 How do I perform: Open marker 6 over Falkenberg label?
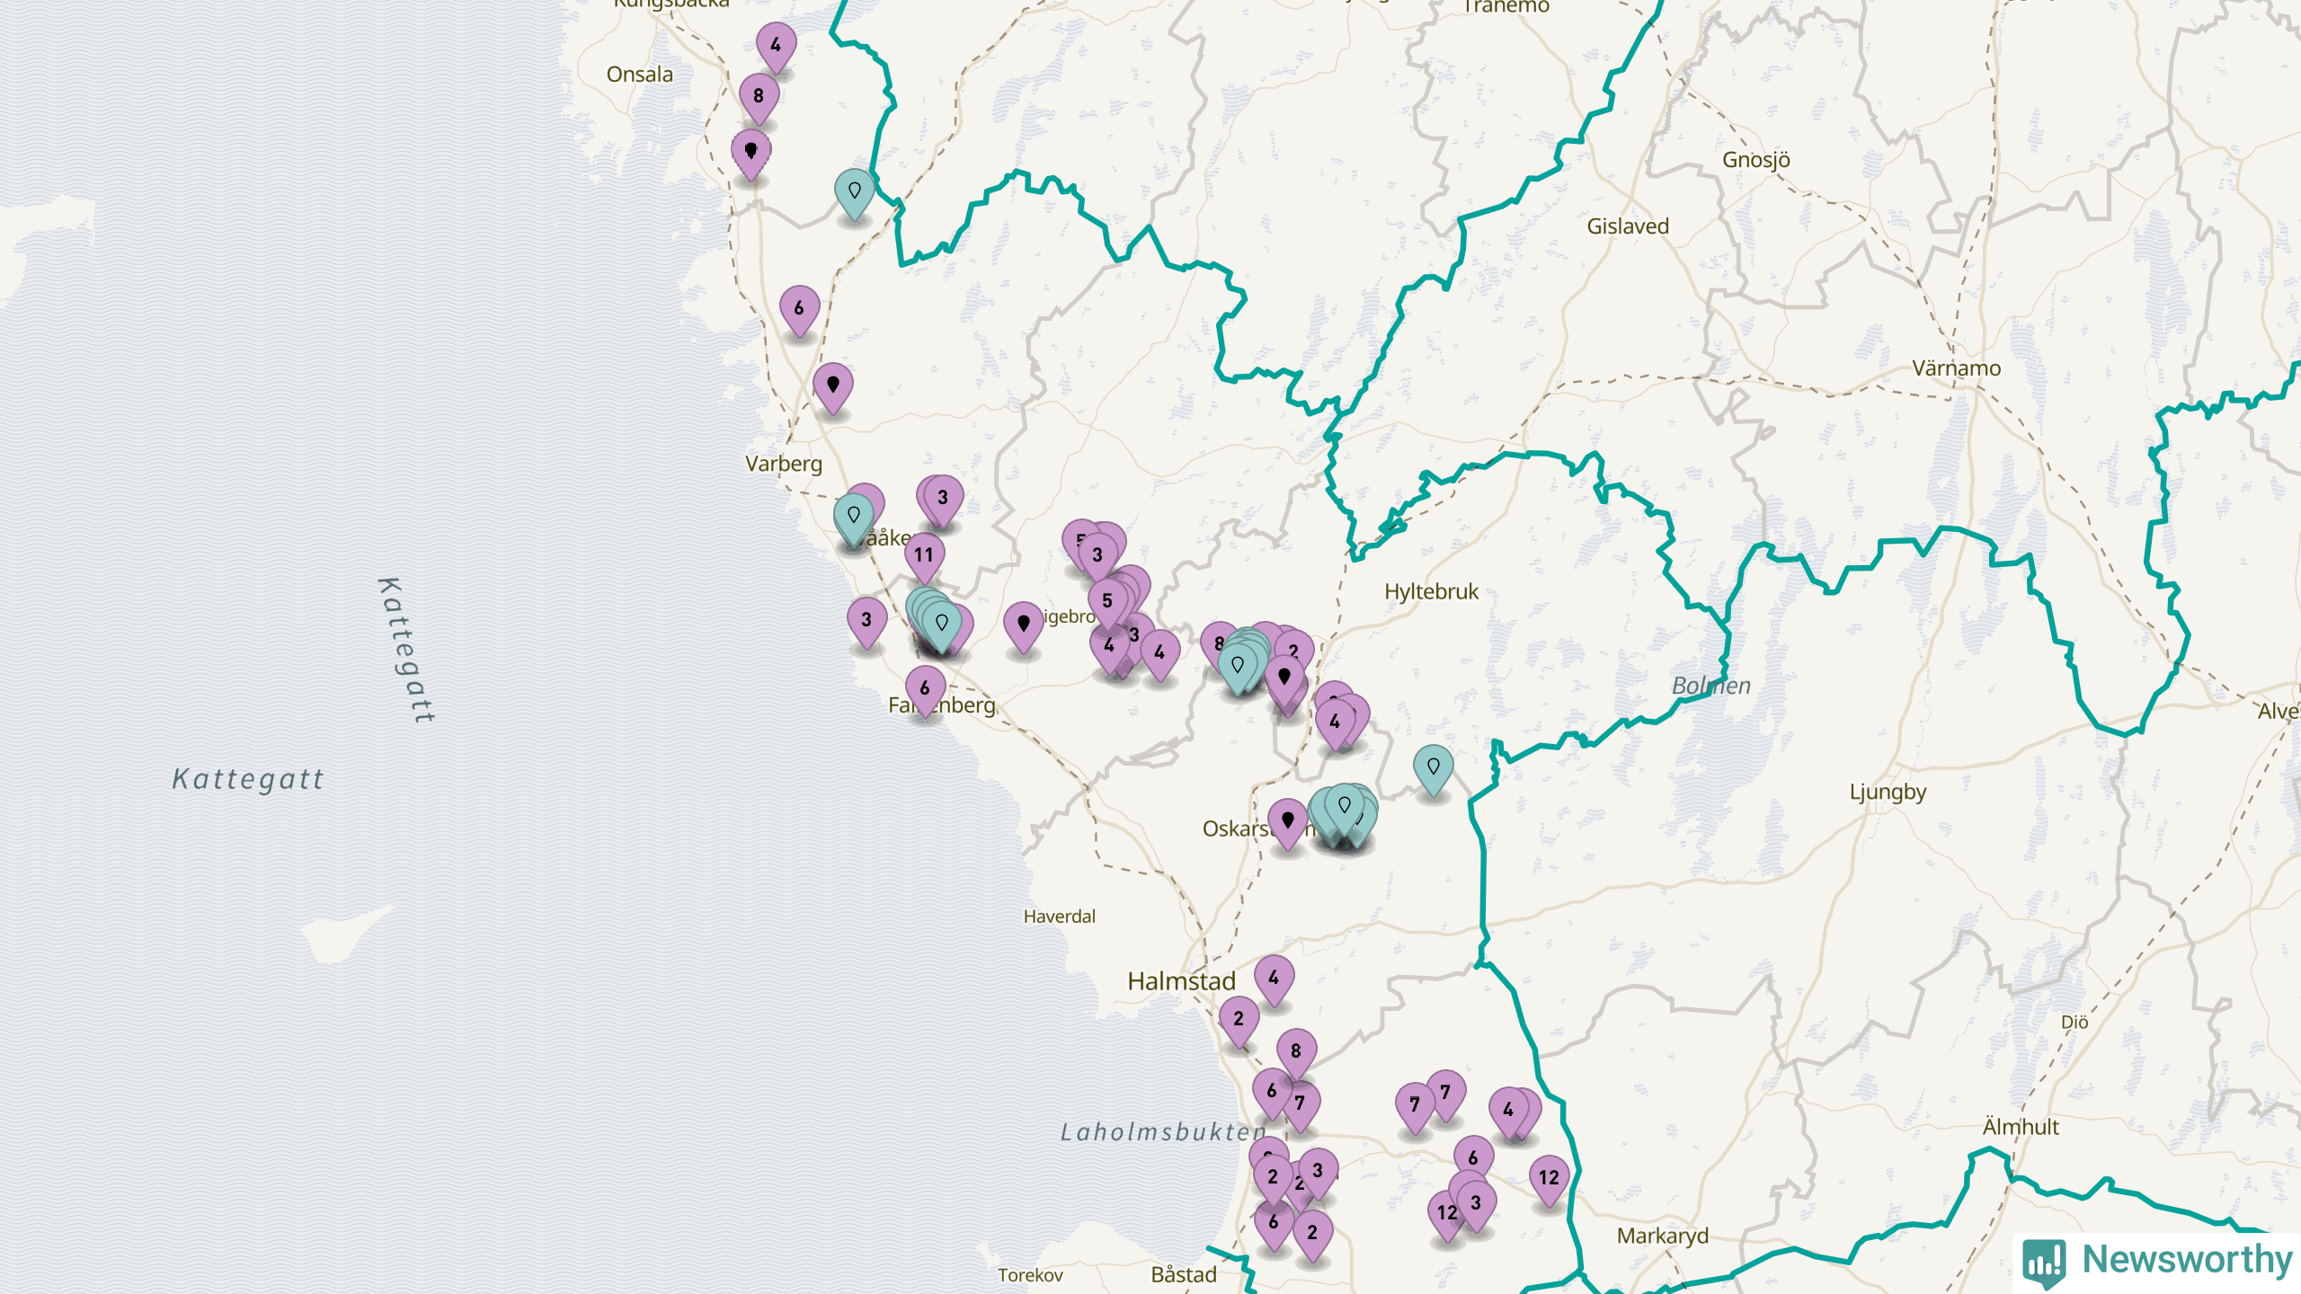point(925,691)
